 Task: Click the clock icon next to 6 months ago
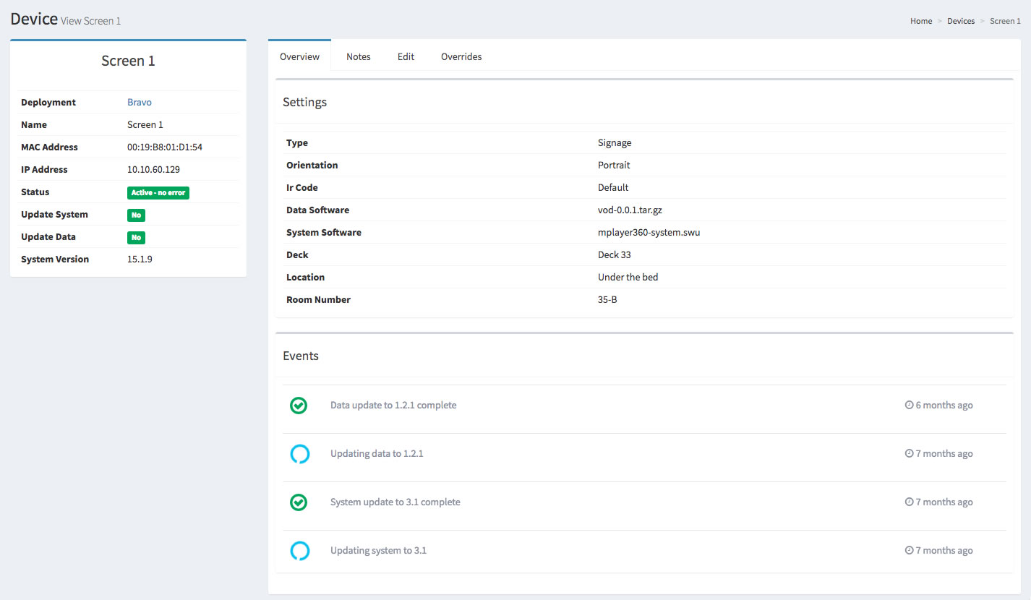pos(909,406)
